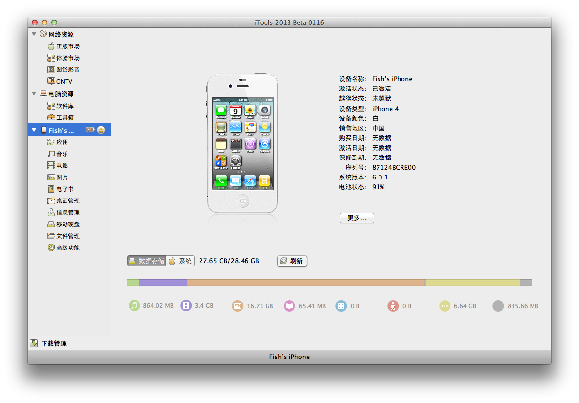The image size is (579, 403).
Task: Click the purple video segment of storage bar
Action: point(163,283)
